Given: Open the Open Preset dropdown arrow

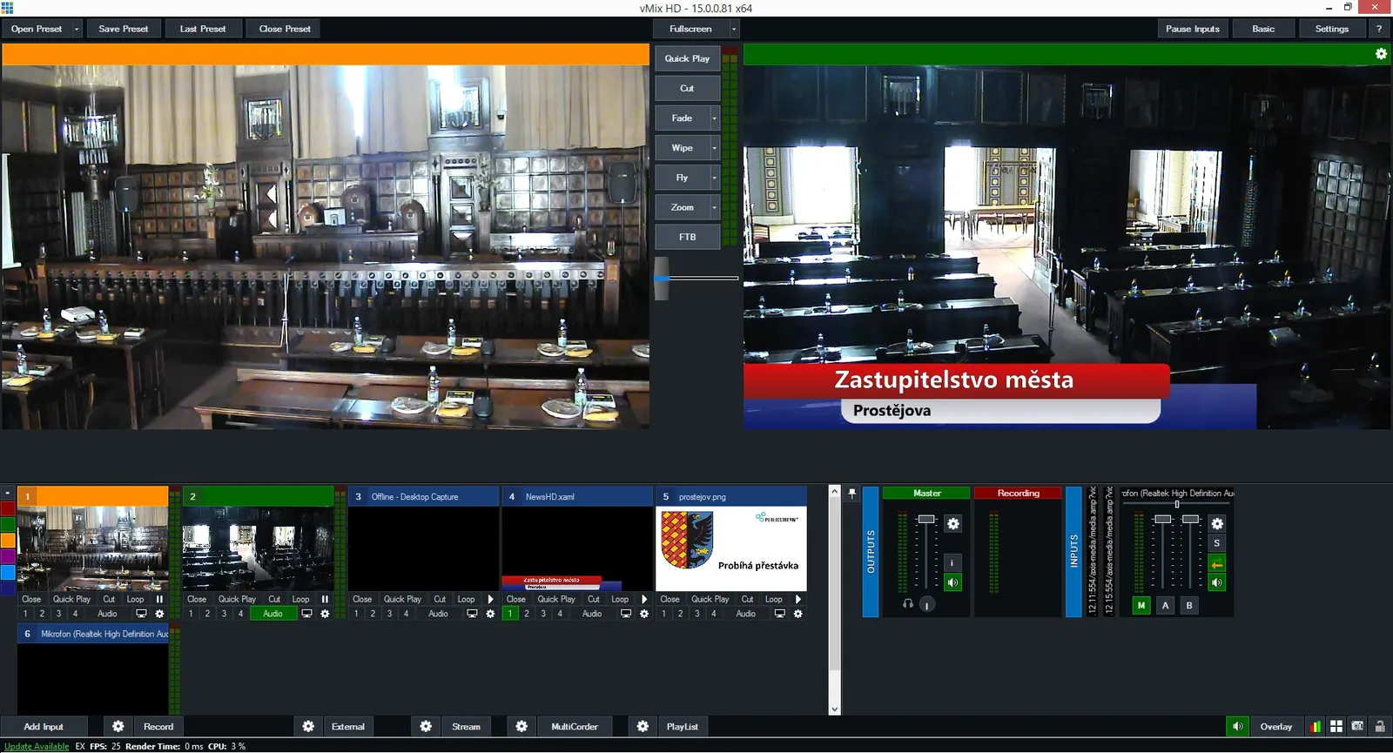Looking at the screenshot, I should point(77,29).
